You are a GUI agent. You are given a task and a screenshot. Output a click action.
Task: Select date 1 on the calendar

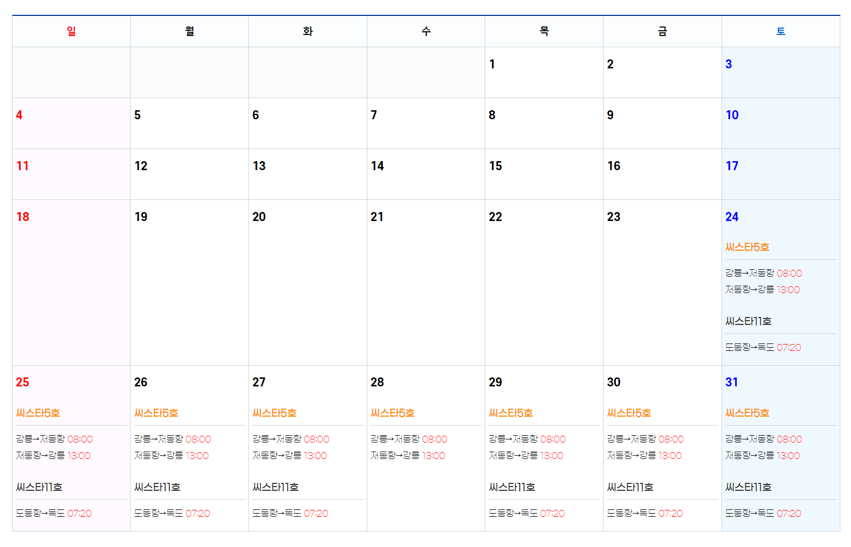(492, 64)
